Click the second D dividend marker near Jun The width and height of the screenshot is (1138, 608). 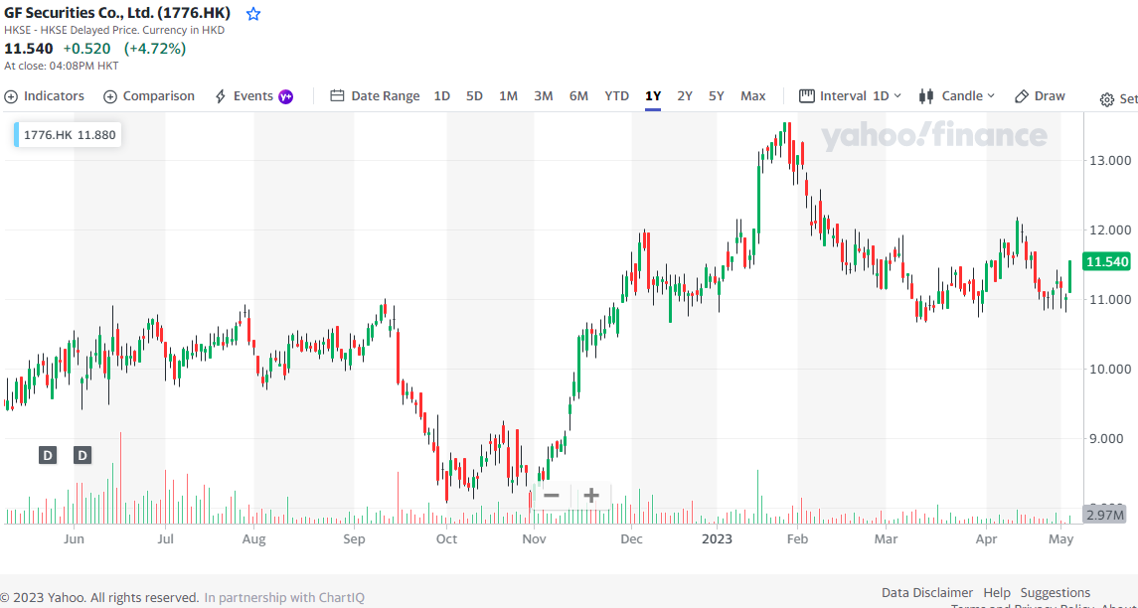(82, 456)
